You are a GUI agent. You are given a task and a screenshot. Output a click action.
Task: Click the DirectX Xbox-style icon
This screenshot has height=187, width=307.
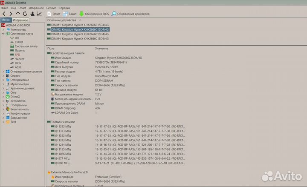click(8, 97)
